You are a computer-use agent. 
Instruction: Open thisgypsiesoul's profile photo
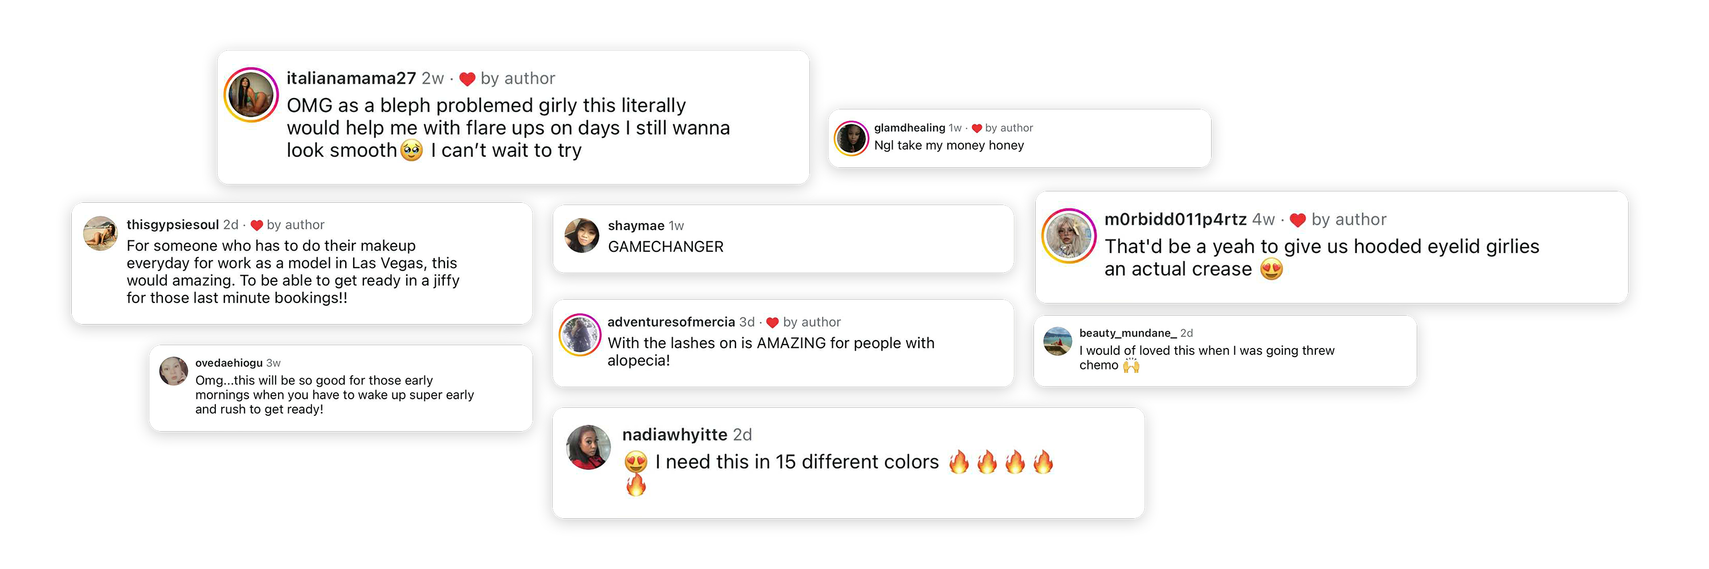(100, 234)
